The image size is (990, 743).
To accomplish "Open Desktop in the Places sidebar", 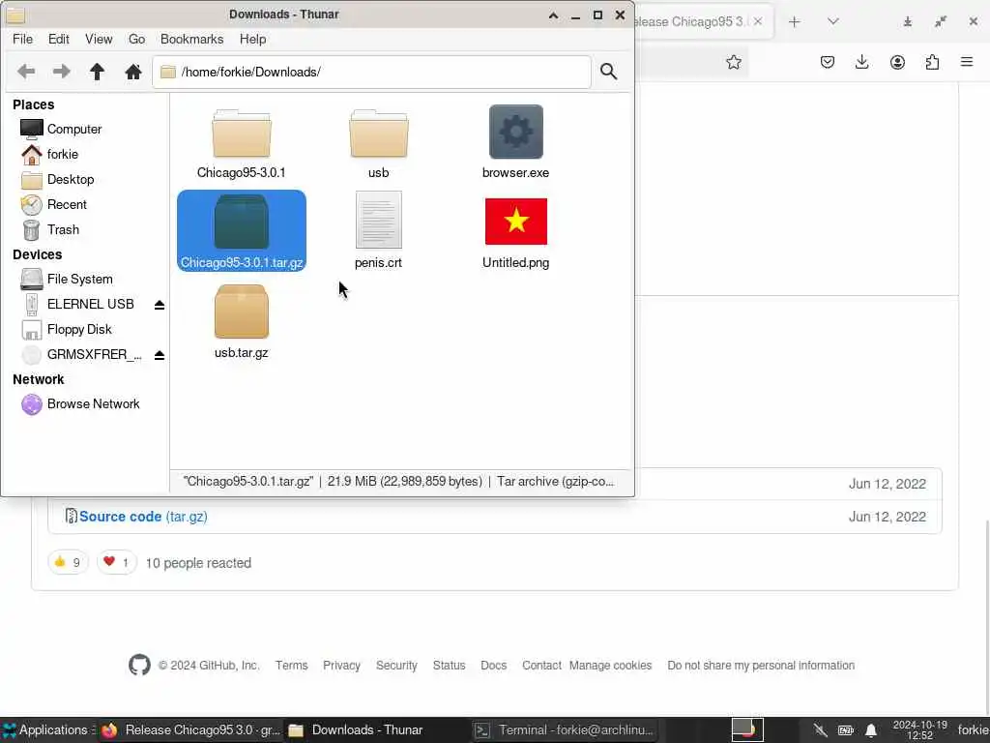I will coord(70,179).
